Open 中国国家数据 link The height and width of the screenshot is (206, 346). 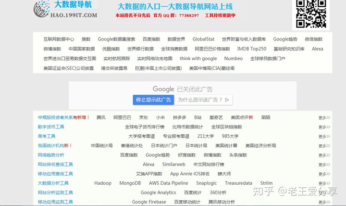coord(82,49)
